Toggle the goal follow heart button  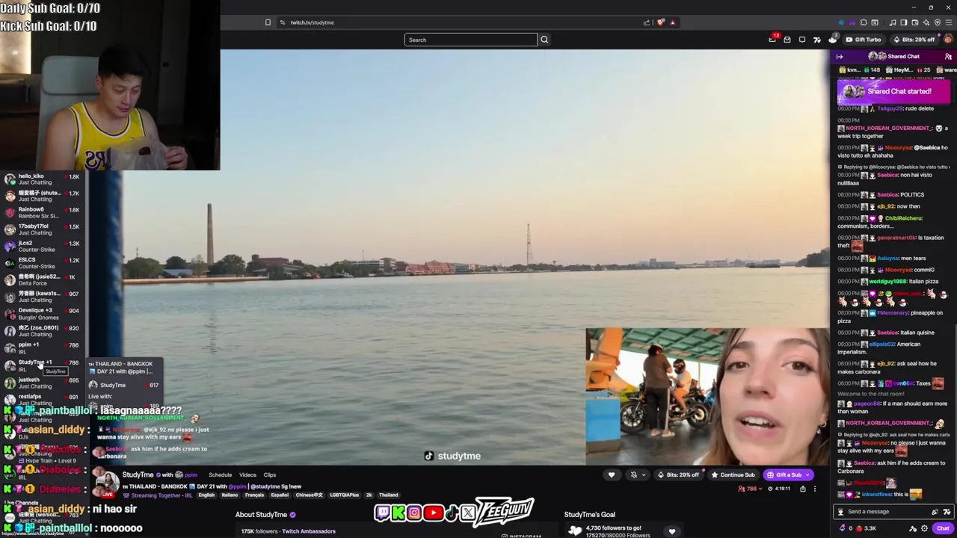point(671,531)
